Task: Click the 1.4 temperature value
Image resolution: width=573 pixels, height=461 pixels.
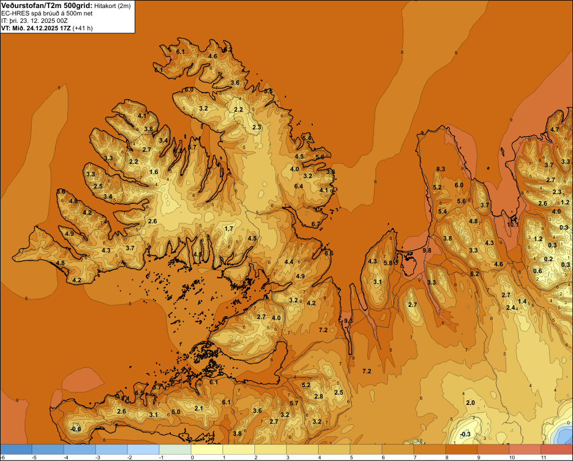Action: (x=522, y=301)
